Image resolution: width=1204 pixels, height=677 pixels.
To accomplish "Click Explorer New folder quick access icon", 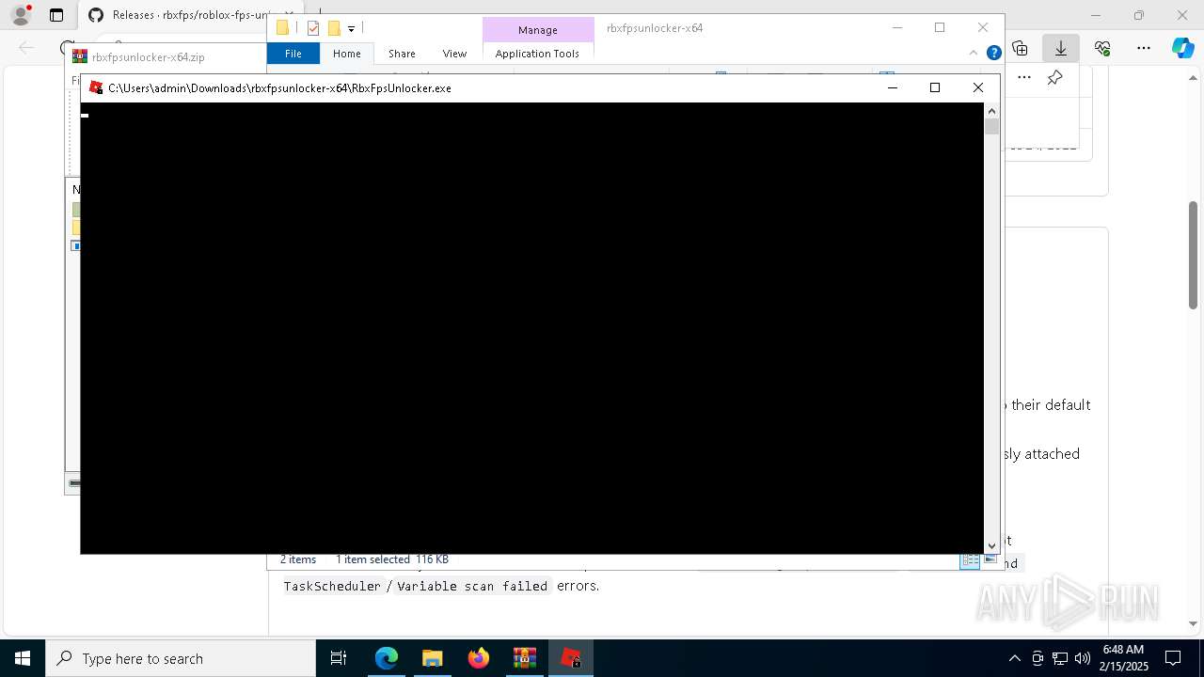I will tap(334, 28).
